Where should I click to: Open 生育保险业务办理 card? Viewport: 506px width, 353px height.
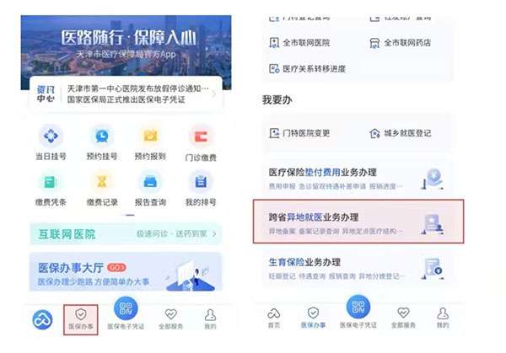(x=358, y=268)
